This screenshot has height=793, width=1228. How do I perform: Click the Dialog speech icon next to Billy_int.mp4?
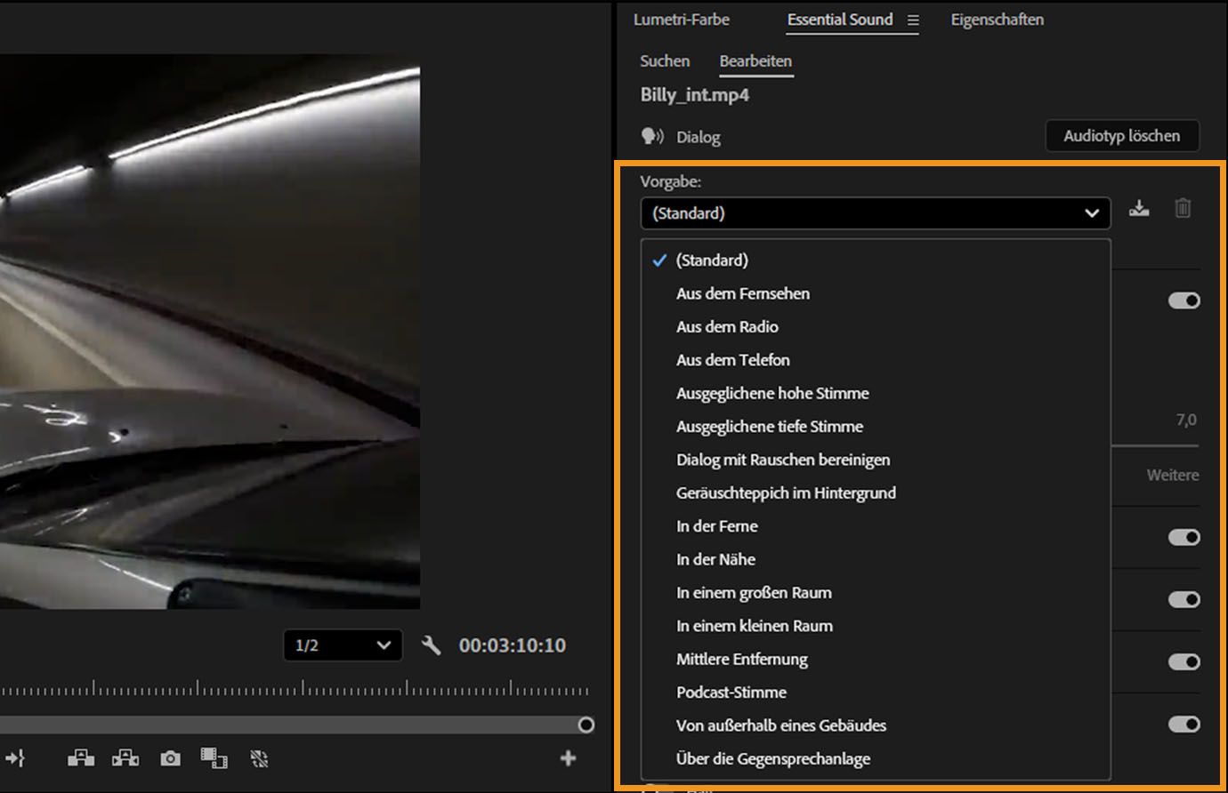[652, 136]
